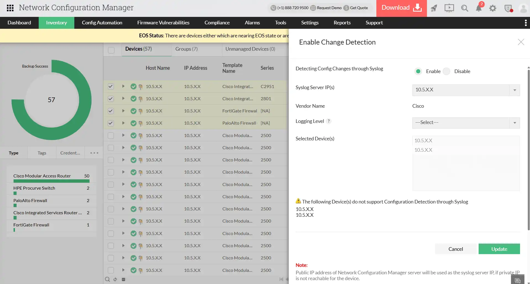Open the apps grid launcher icon
Image resolution: width=530 pixels, height=284 pixels.
10,8
